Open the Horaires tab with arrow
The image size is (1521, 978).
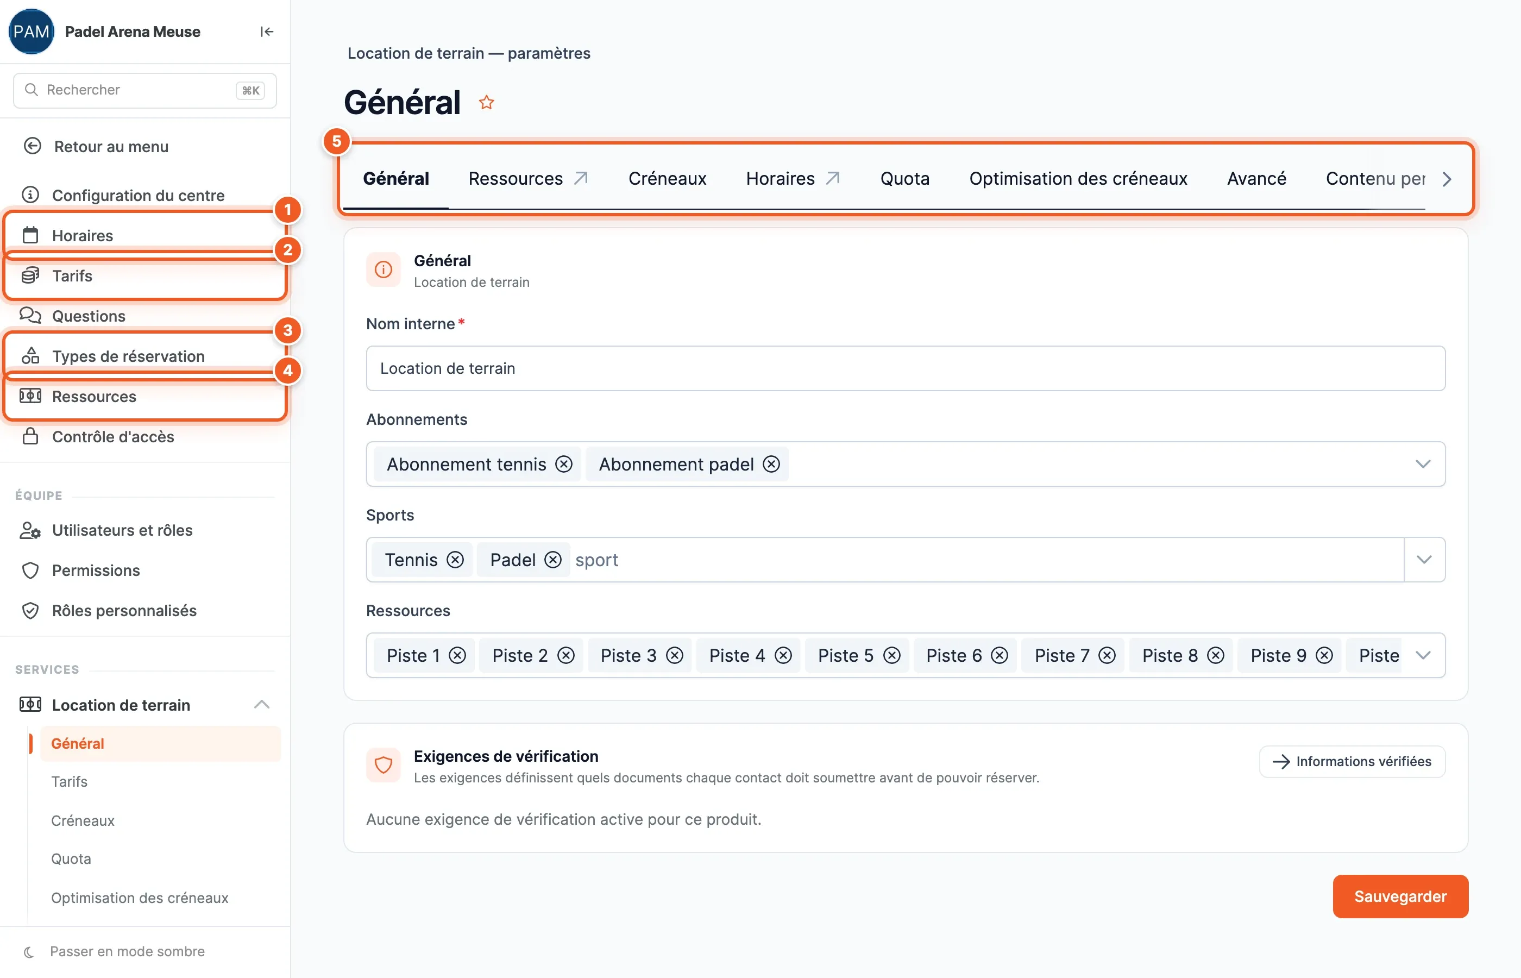point(793,178)
